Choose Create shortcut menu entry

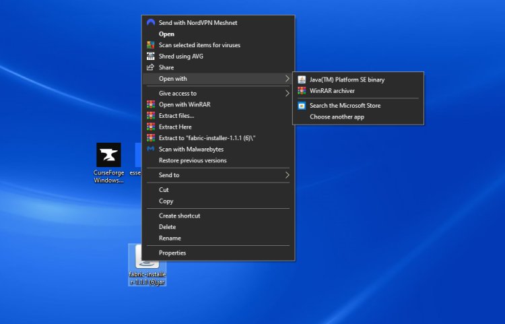(179, 216)
